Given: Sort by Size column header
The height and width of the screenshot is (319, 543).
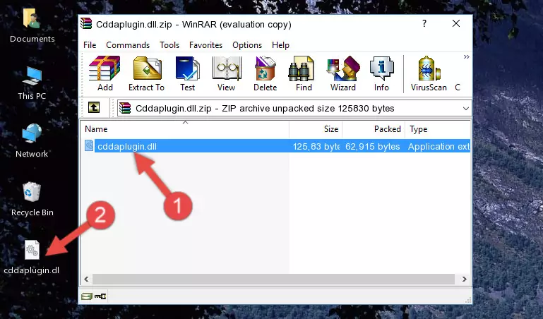Looking at the screenshot, I should tap(316, 129).
